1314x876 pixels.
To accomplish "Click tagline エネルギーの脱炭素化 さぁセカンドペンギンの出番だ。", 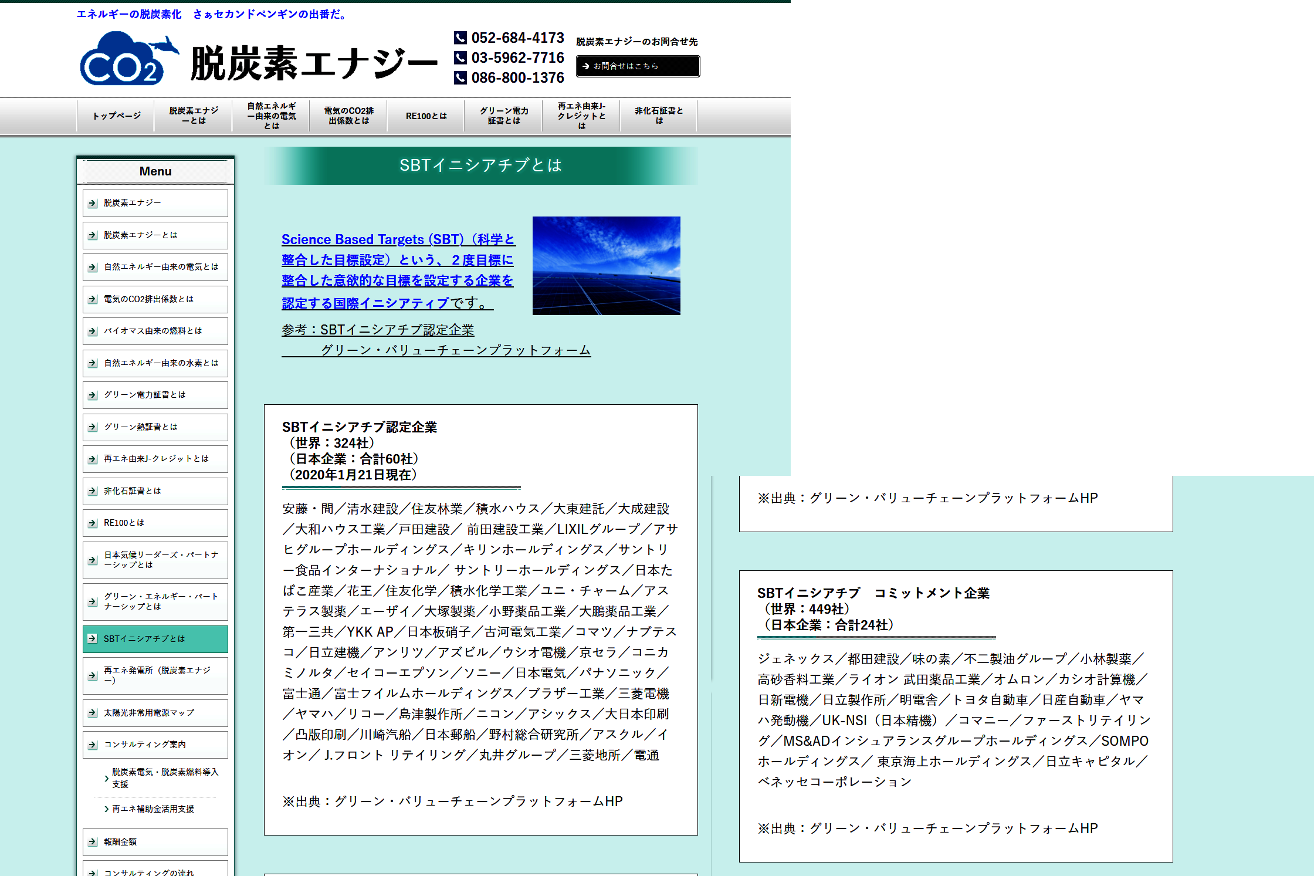I will tap(212, 14).
